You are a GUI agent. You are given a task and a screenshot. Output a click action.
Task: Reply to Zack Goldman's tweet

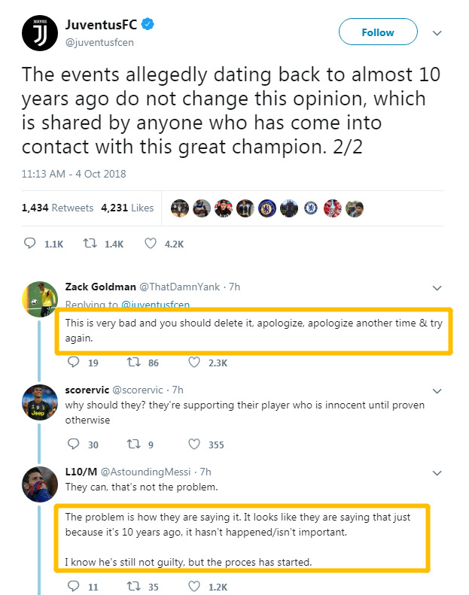pyautogui.click(x=74, y=363)
